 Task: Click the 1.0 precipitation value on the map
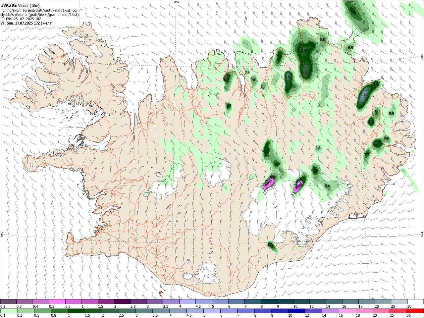tap(377, 111)
